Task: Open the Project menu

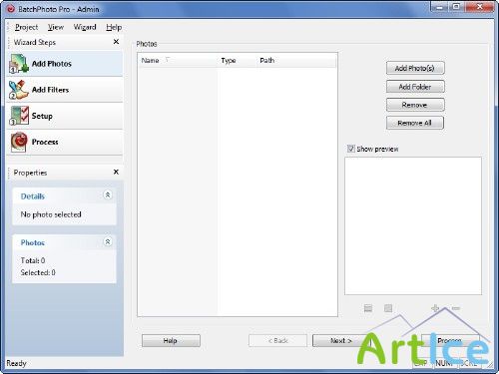Action: click(x=27, y=27)
